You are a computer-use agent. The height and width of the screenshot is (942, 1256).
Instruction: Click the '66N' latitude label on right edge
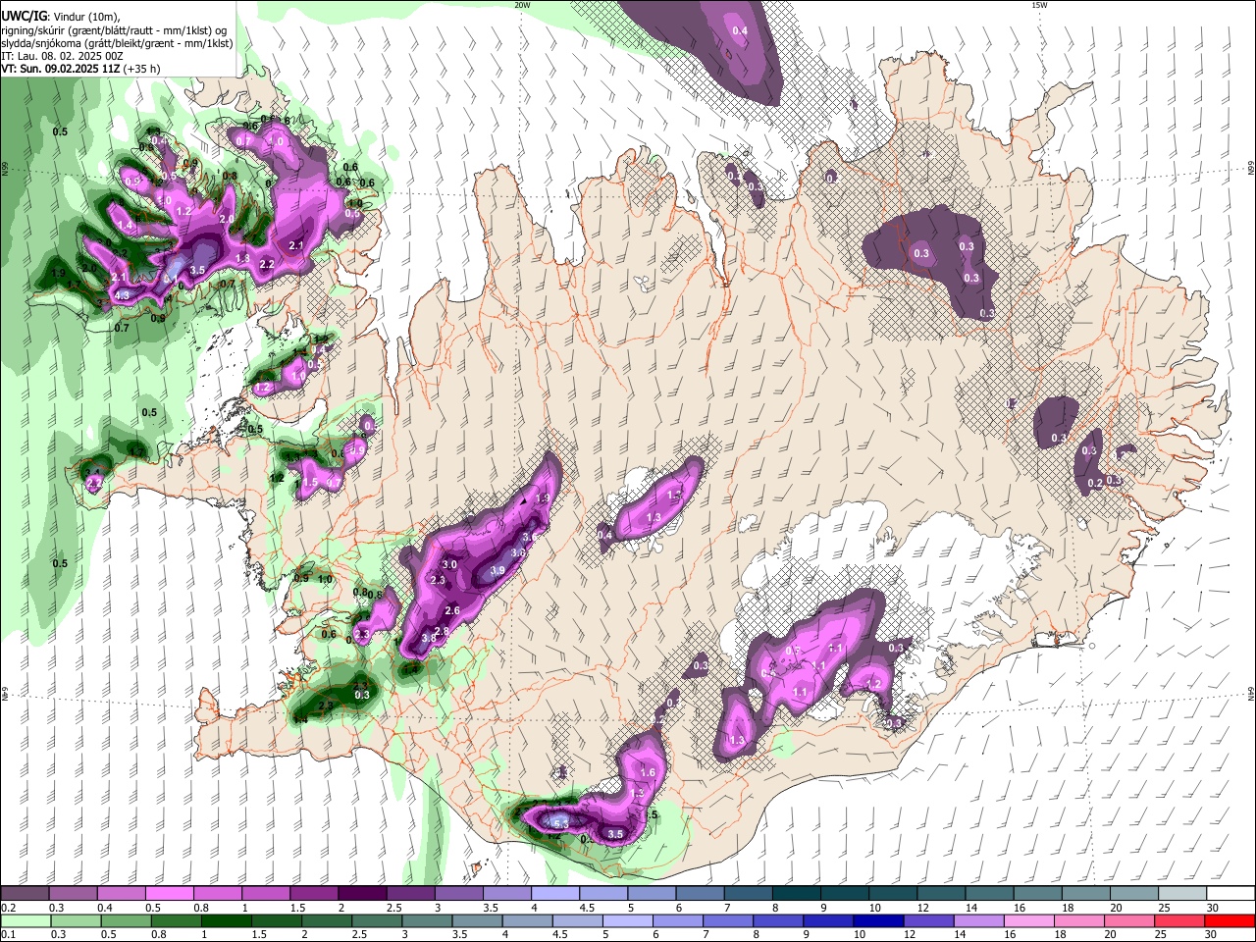(1251, 169)
